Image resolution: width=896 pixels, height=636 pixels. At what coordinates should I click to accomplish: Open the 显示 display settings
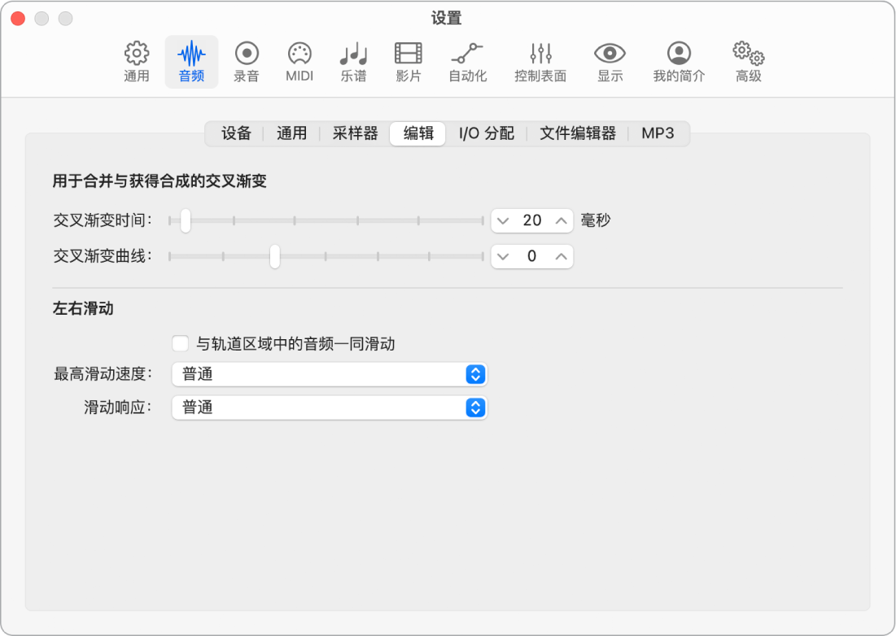(x=610, y=62)
